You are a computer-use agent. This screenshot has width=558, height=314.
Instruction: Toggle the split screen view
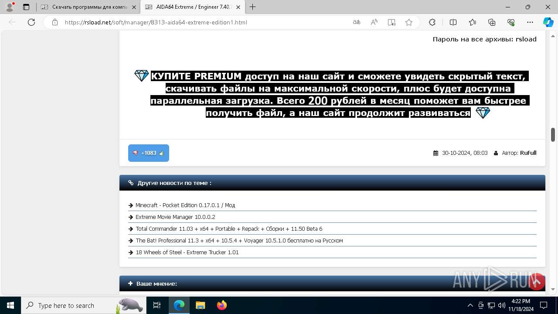coord(453,22)
